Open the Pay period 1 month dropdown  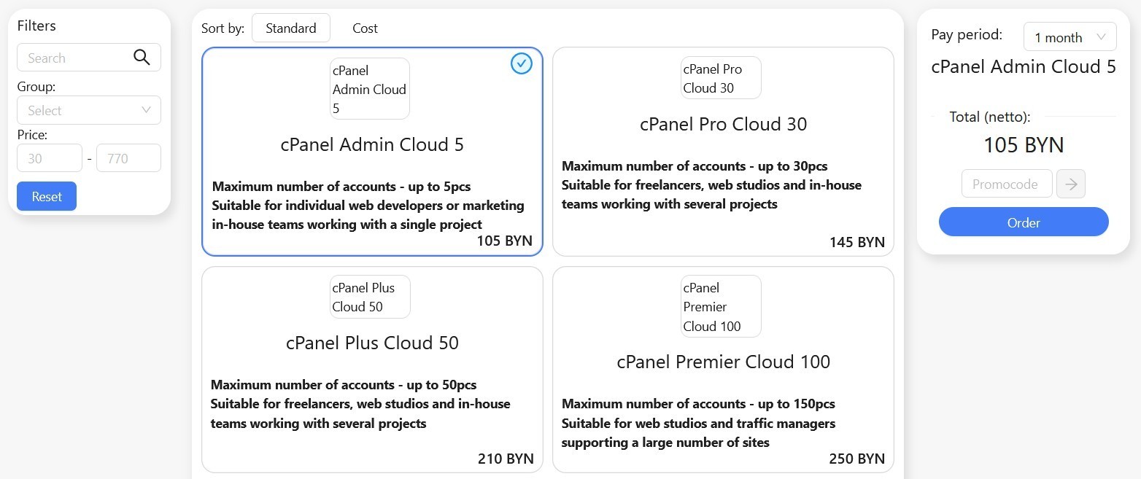1070,37
